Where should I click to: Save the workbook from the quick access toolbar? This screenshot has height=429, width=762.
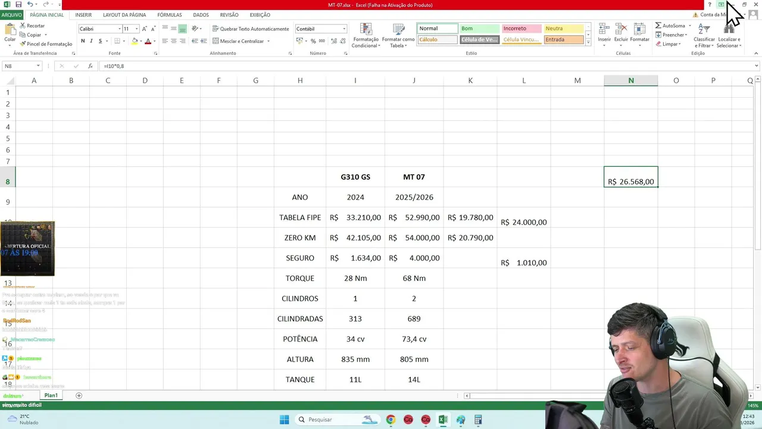coord(18,5)
